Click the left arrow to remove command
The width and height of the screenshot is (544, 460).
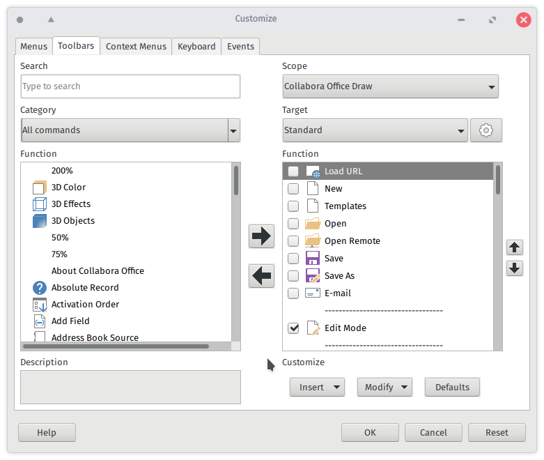(x=261, y=276)
